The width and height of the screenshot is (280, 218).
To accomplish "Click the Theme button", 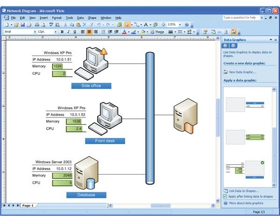I will (157, 32).
